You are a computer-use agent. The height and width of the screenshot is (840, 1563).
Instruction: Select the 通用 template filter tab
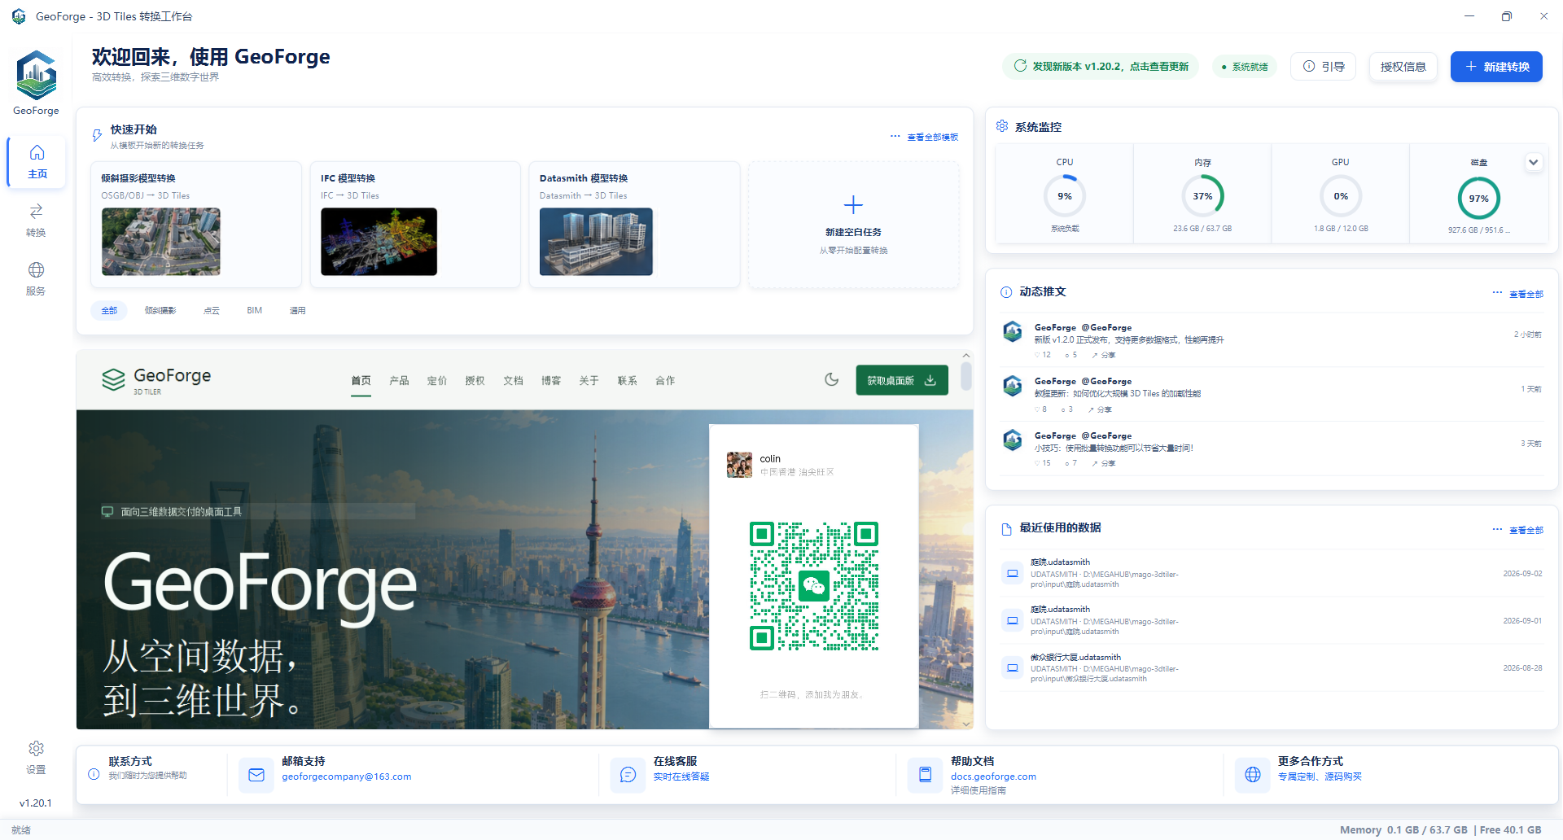click(298, 310)
